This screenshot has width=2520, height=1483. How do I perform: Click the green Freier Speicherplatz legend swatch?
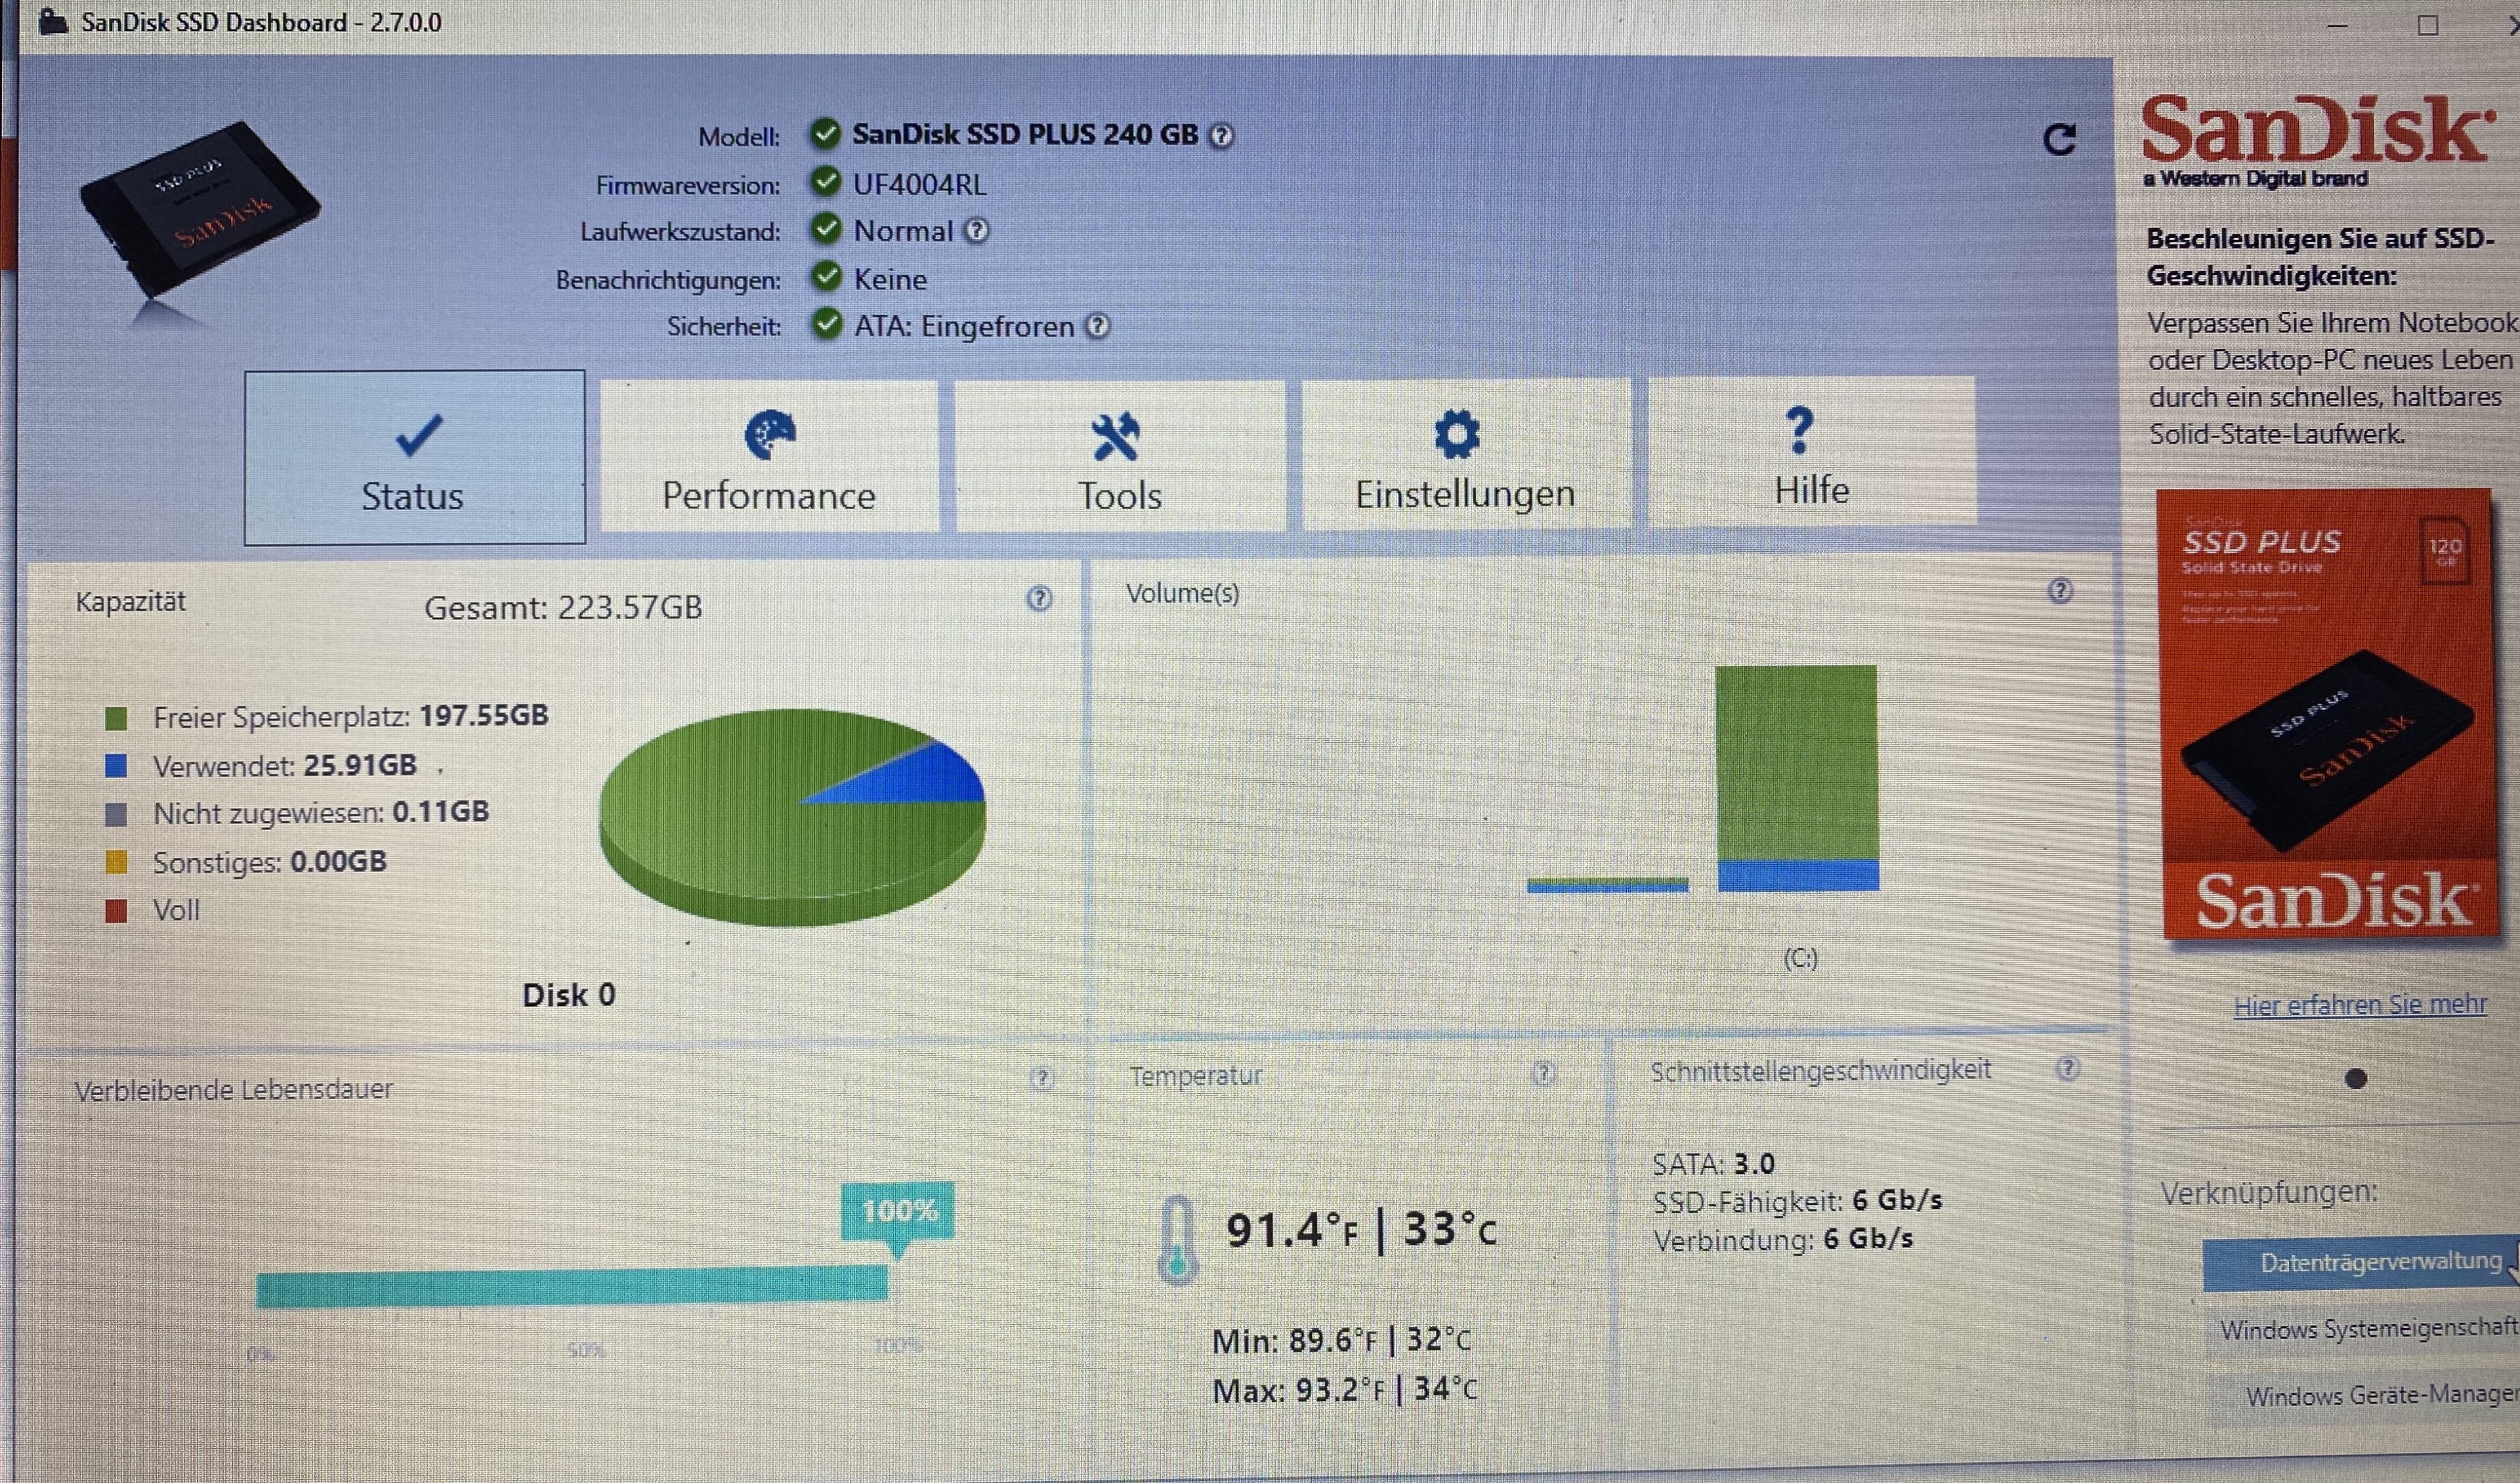click(x=116, y=718)
